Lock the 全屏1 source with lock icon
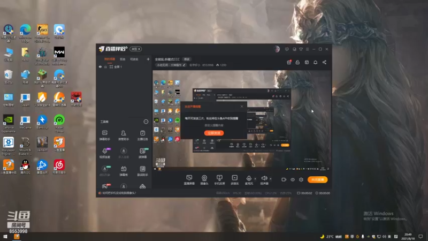Viewport: 428px width, 241px height. click(105, 66)
